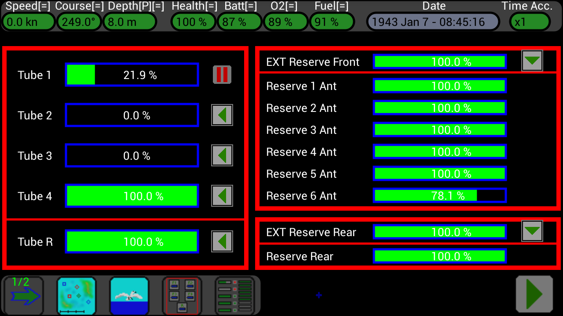This screenshot has width=563, height=316.
Task: Click the 'EXT Reserve Rear' label
Action: [311, 232]
